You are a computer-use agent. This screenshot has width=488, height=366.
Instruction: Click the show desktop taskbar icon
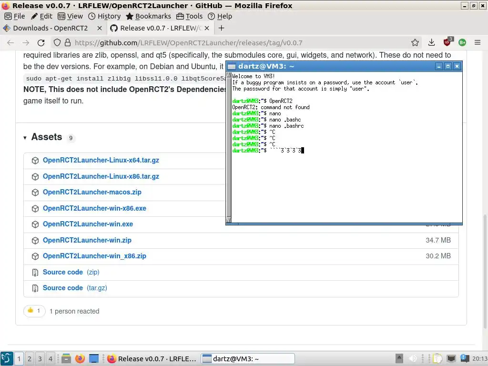click(94, 359)
